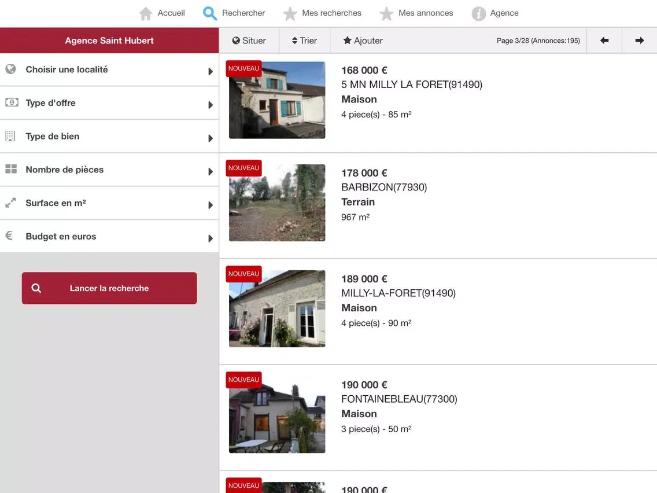Image resolution: width=657 pixels, height=493 pixels.
Task: Expand Surface en m² arrow
Action: point(211,205)
